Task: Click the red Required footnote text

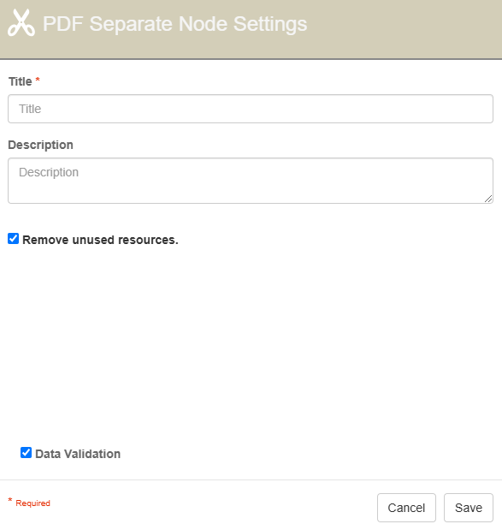Action: (x=33, y=503)
